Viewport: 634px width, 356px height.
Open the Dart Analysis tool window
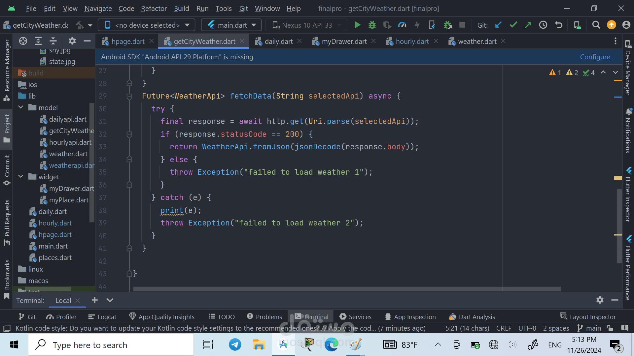[x=472, y=317]
